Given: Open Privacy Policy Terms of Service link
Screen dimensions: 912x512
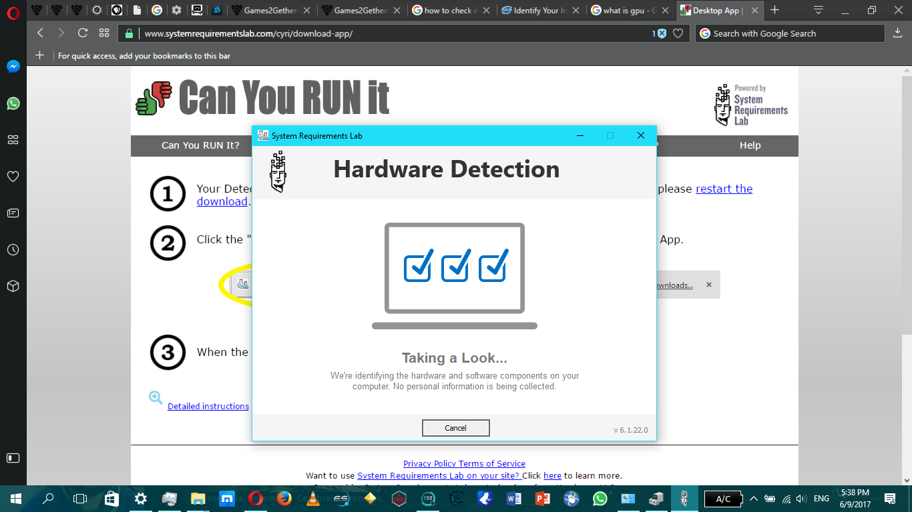Looking at the screenshot, I should pos(464,463).
